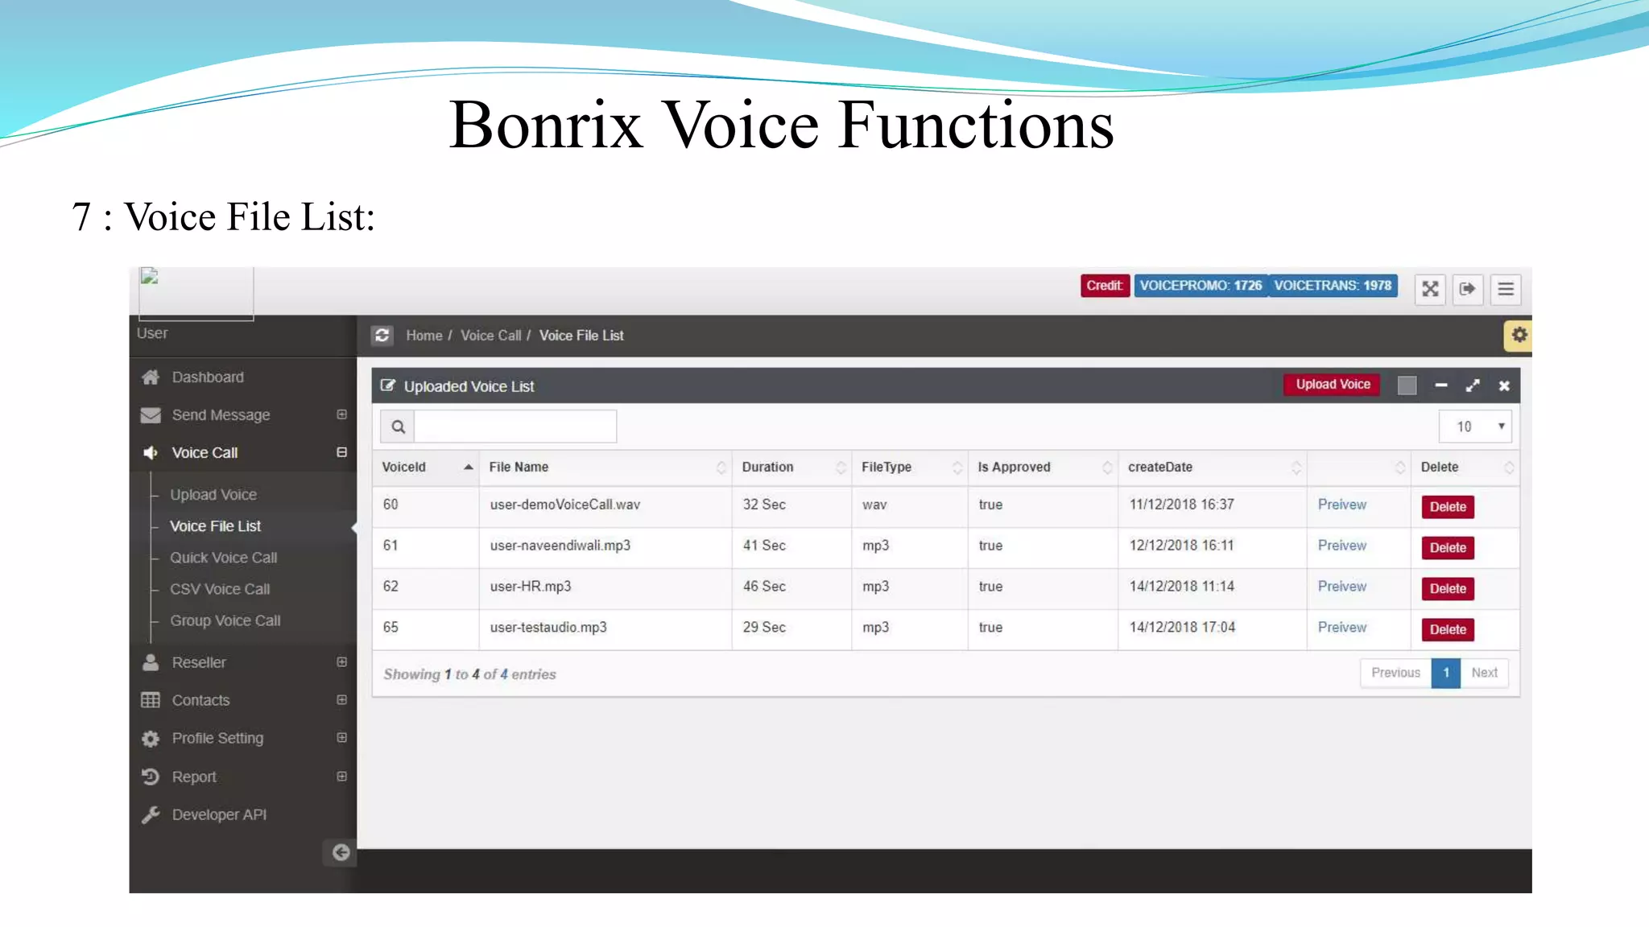The height and width of the screenshot is (927, 1649).
Task: Click the Contacts table icon
Action: [x=151, y=700]
